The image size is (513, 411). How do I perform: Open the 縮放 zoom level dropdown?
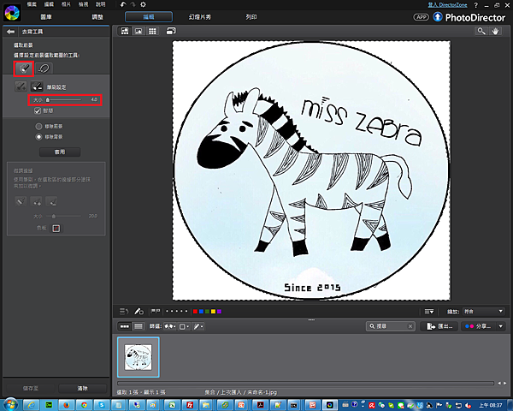[x=481, y=311]
